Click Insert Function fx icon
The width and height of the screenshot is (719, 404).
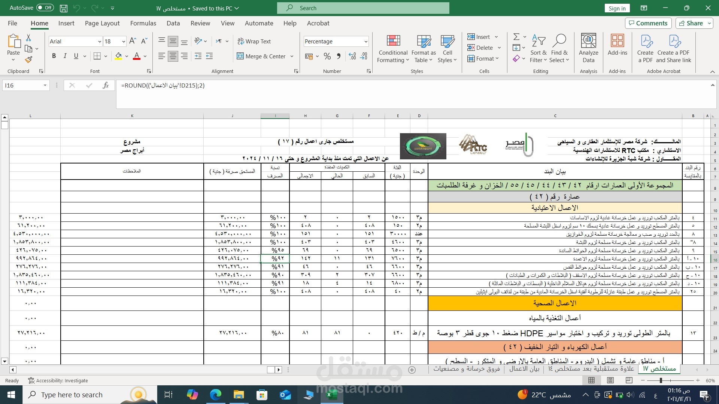[x=106, y=85]
